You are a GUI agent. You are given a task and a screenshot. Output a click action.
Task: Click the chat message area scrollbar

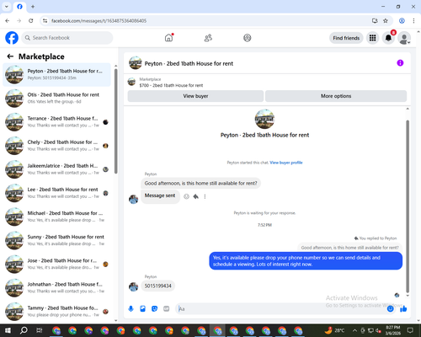408,206
